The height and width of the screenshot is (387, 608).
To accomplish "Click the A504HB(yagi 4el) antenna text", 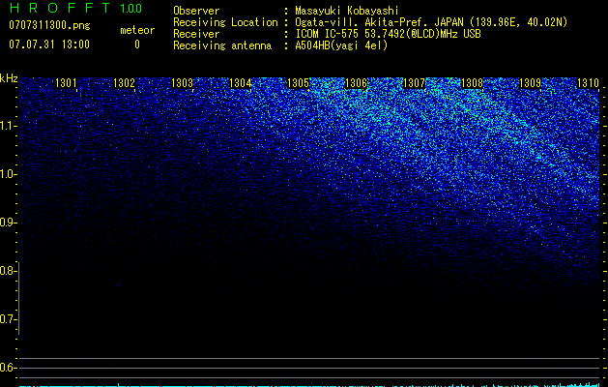I will tap(341, 45).
